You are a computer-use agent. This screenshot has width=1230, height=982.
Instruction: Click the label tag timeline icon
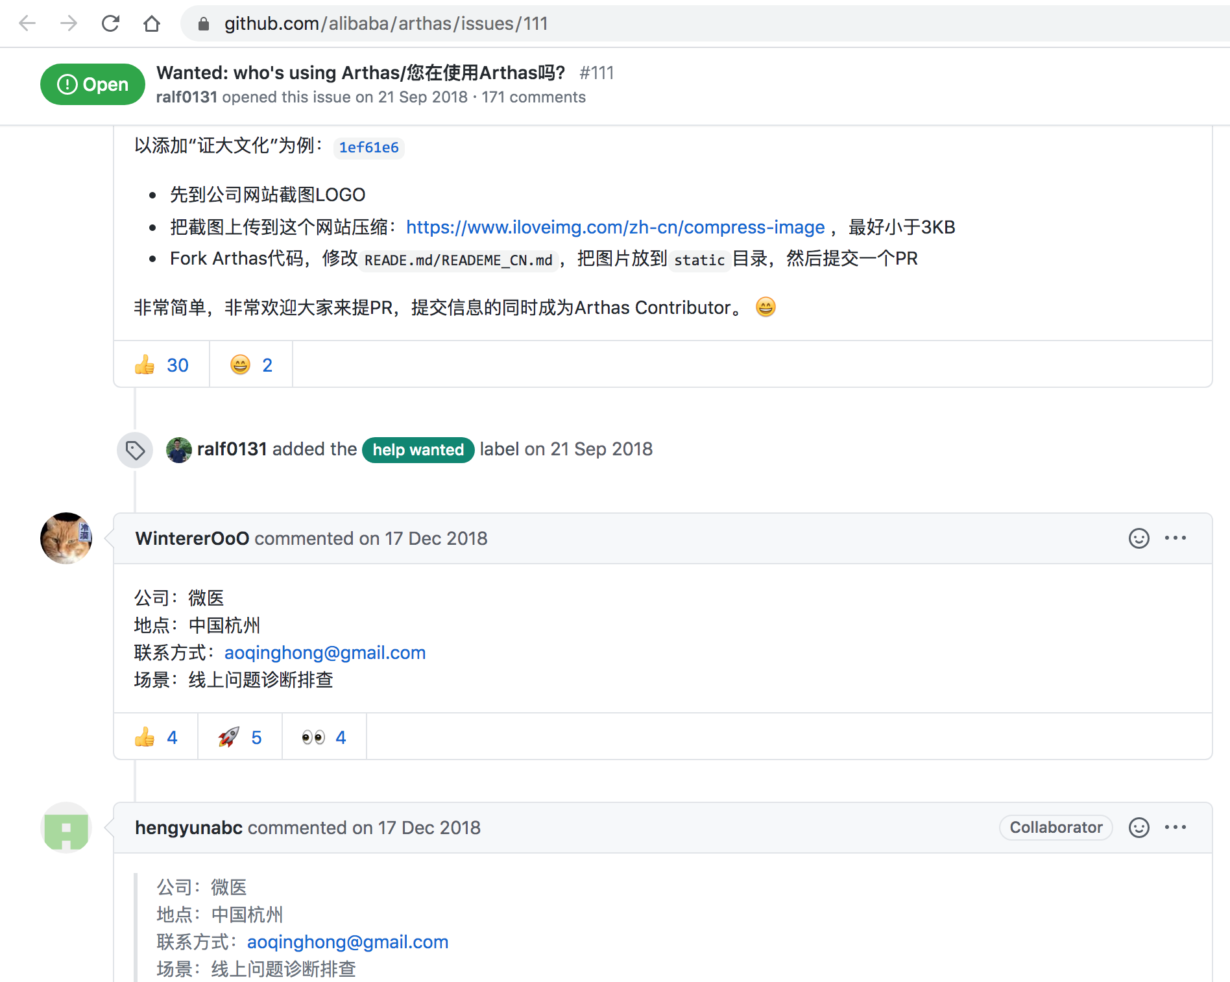pyautogui.click(x=135, y=449)
